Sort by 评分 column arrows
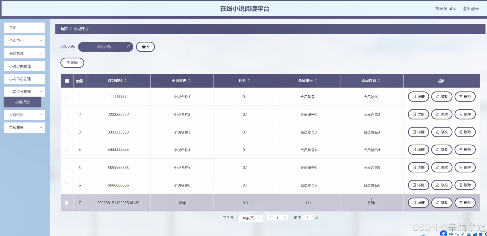 point(249,80)
